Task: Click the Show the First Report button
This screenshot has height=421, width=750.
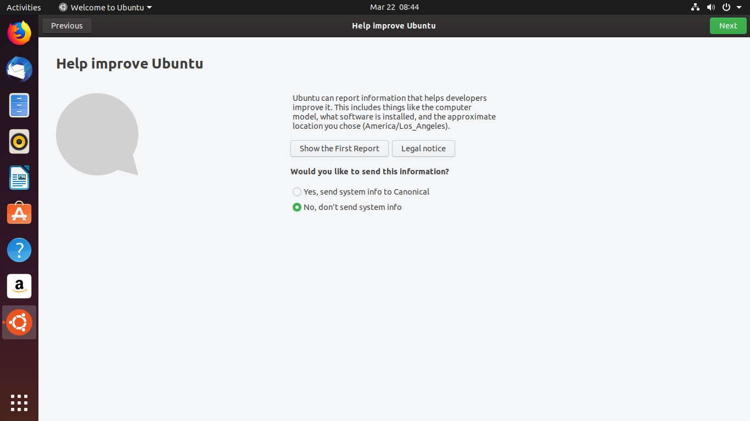Action: [339, 149]
